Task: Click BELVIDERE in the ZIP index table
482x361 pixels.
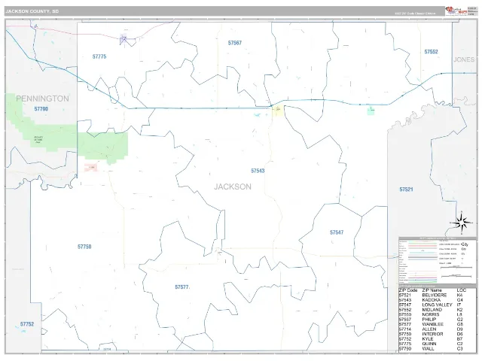Action: tap(435, 295)
